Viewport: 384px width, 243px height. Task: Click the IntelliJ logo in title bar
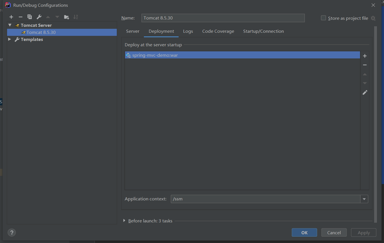click(8, 5)
